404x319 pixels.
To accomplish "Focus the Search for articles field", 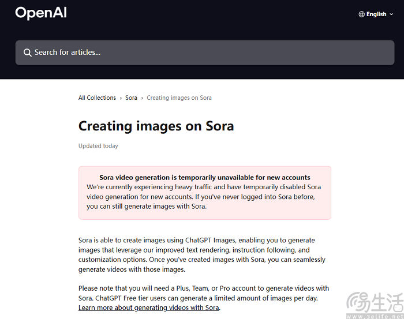I will [205, 52].
